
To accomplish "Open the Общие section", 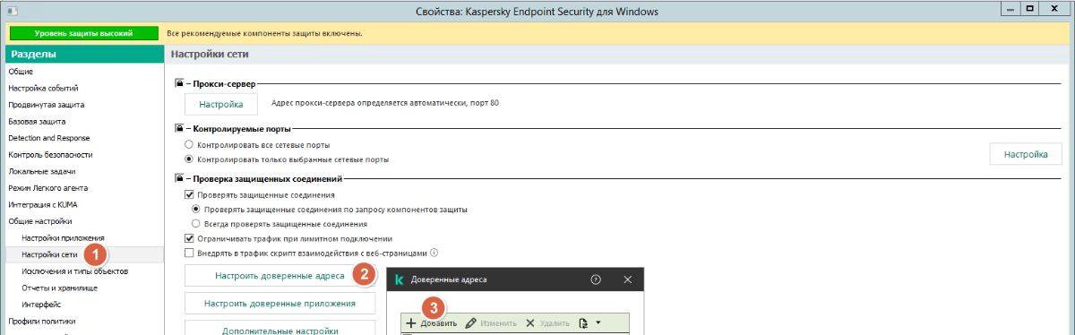I will click(21, 71).
